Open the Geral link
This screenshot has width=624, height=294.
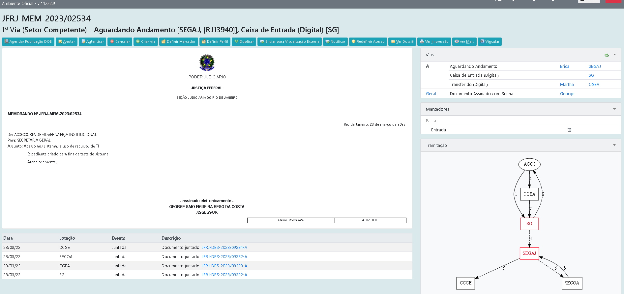point(431,94)
